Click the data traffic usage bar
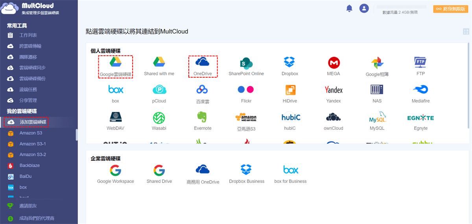The width and height of the screenshot is (472, 224). tap(402, 7)
